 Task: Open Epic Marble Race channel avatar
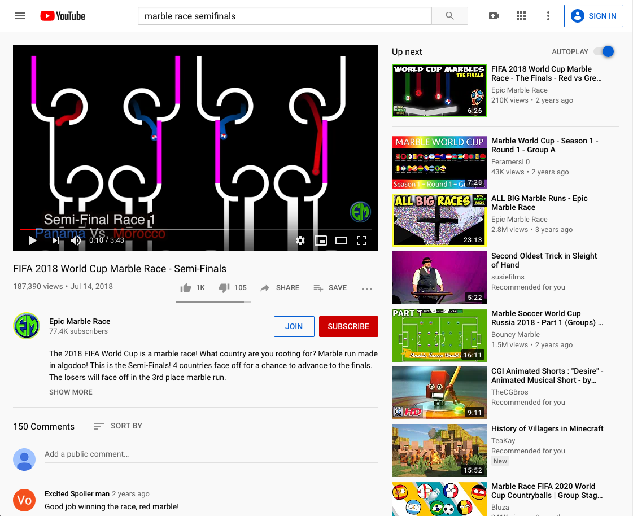tap(27, 326)
